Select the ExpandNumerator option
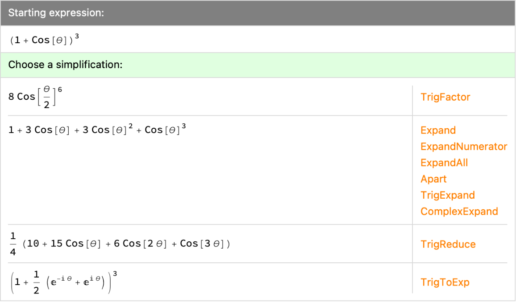 [x=464, y=147]
